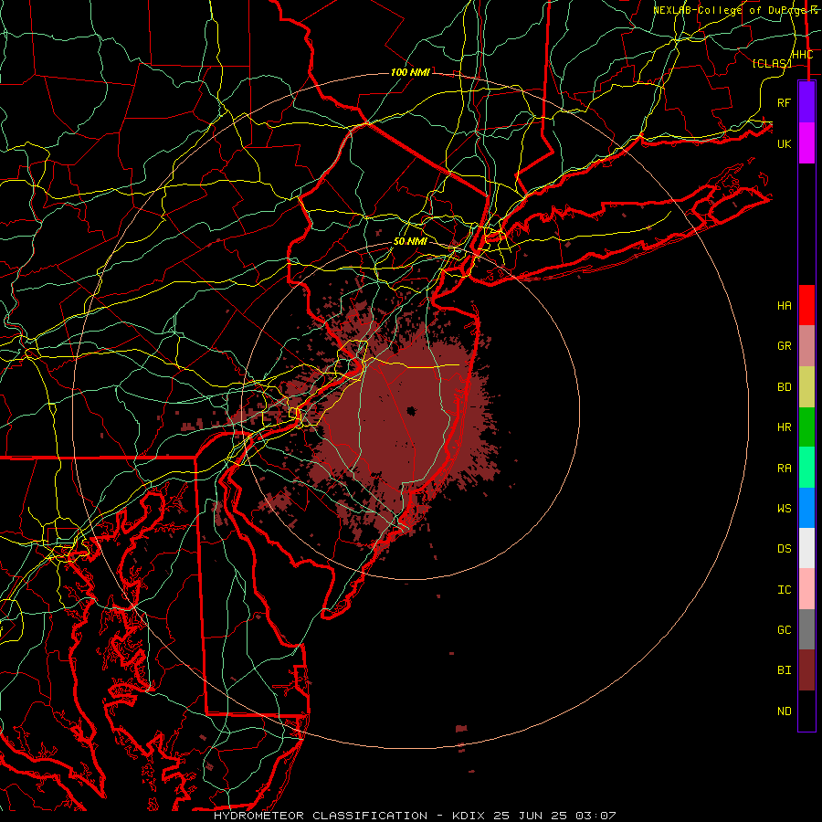Click the UK legend label
Image resolution: width=822 pixels, height=822 pixels.
coord(785,143)
